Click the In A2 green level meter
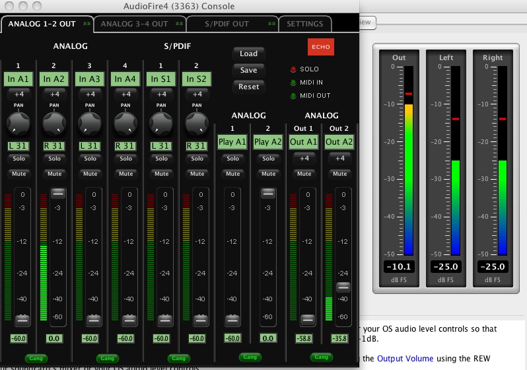Screen dimensions: 527x370 click(44, 257)
